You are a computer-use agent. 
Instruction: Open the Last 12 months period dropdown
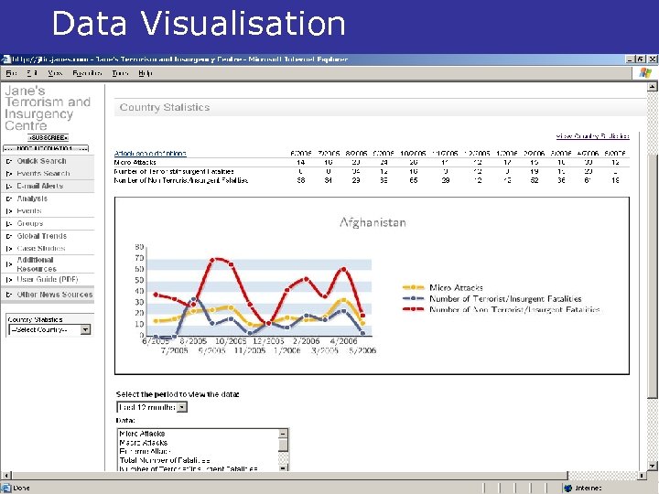(152, 407)
